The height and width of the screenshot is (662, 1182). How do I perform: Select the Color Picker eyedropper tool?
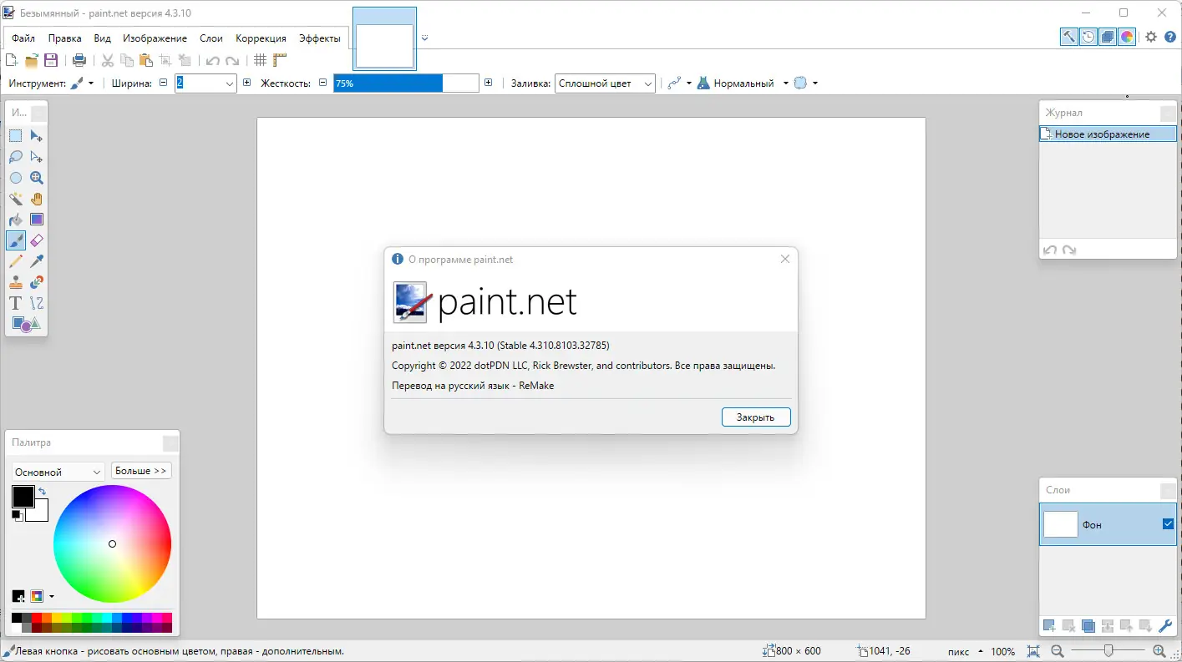(x=37, y=261)
